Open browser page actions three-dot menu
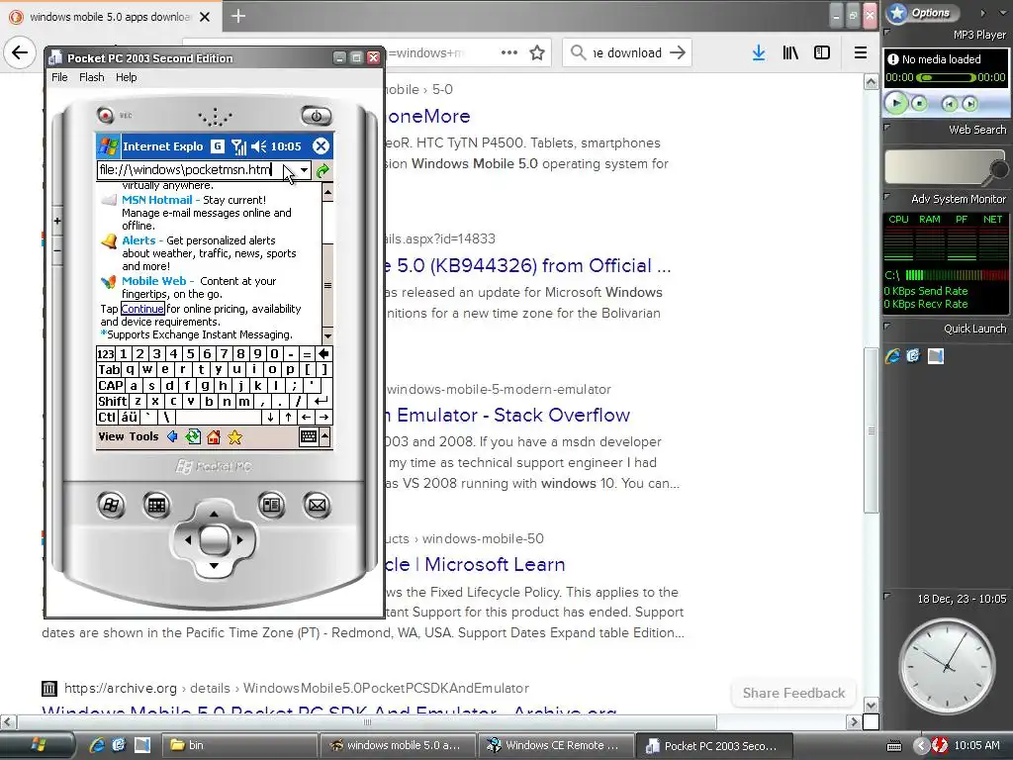 coord(509,52)
